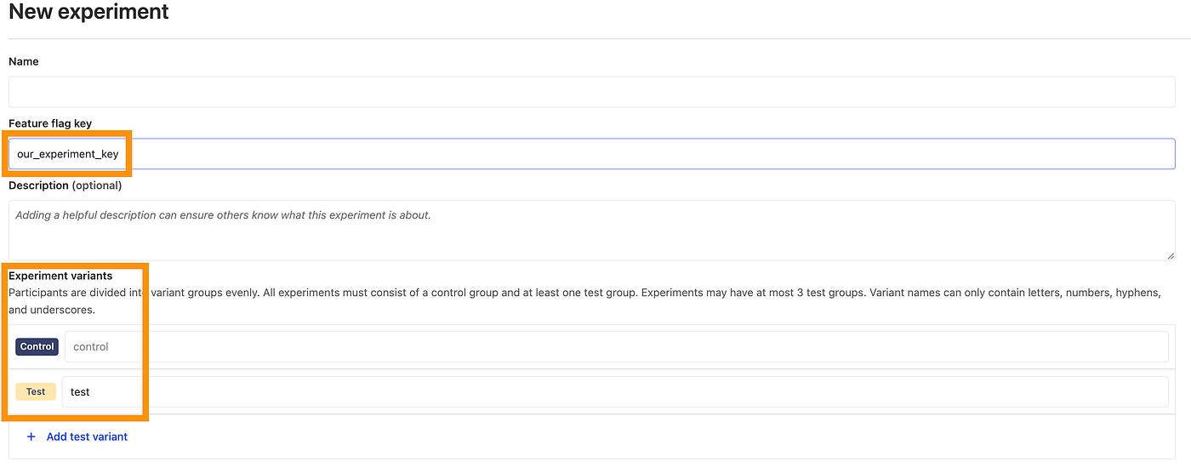The height and width of the screenshot is (473, 1191).
Task: Click the Feature flag key label
Action: (50, 123)
